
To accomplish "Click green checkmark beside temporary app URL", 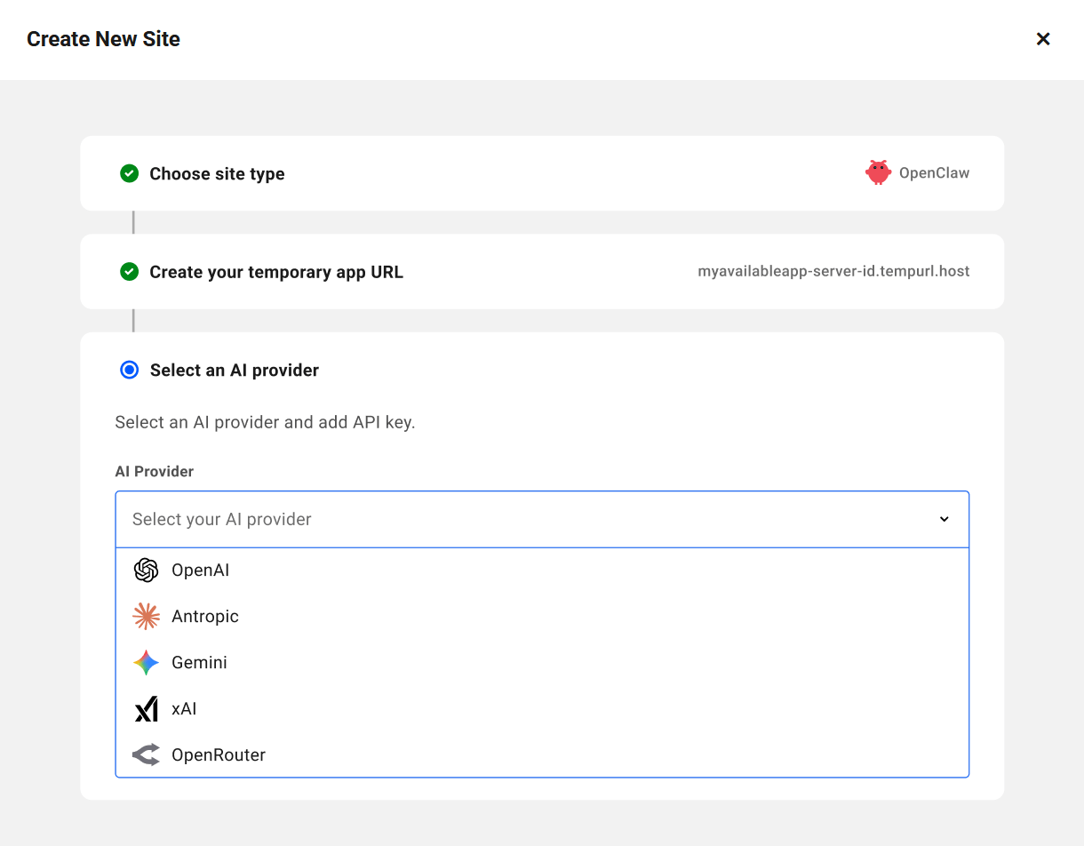I will click(x=130, y=271).
